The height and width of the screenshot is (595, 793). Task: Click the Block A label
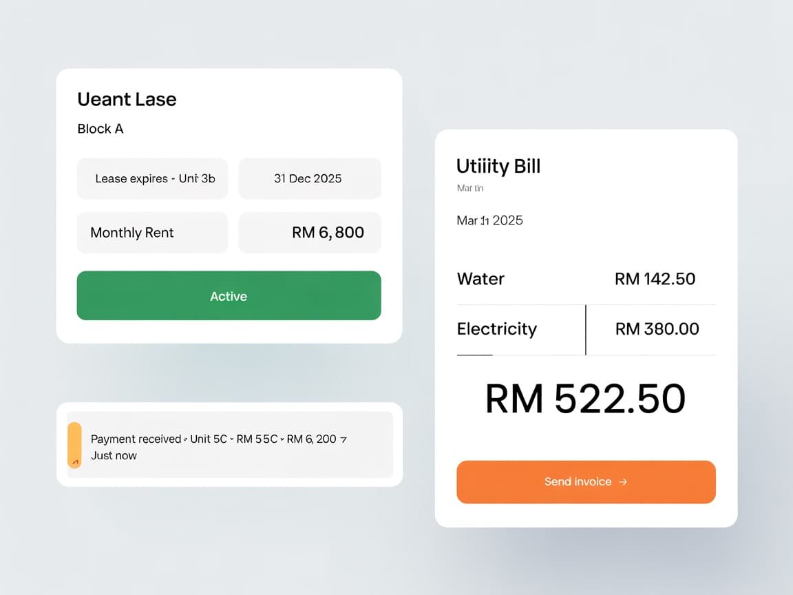click(101, 129)
